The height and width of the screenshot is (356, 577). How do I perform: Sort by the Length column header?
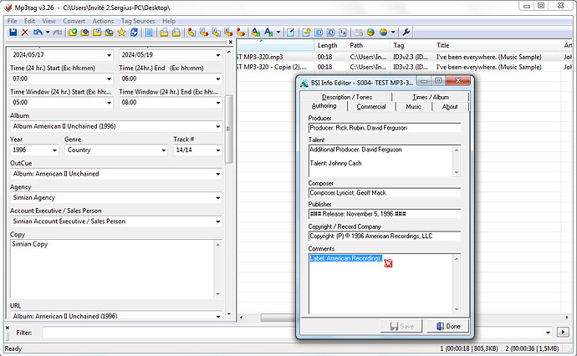click(x=330, y=46)
